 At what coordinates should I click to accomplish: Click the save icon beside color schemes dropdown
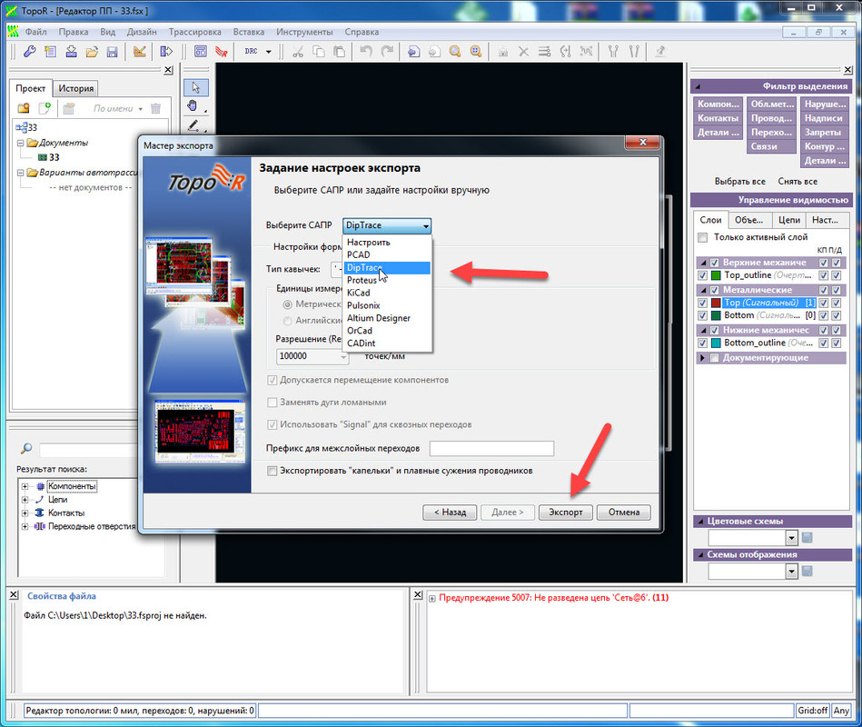[x=807, y=537]
